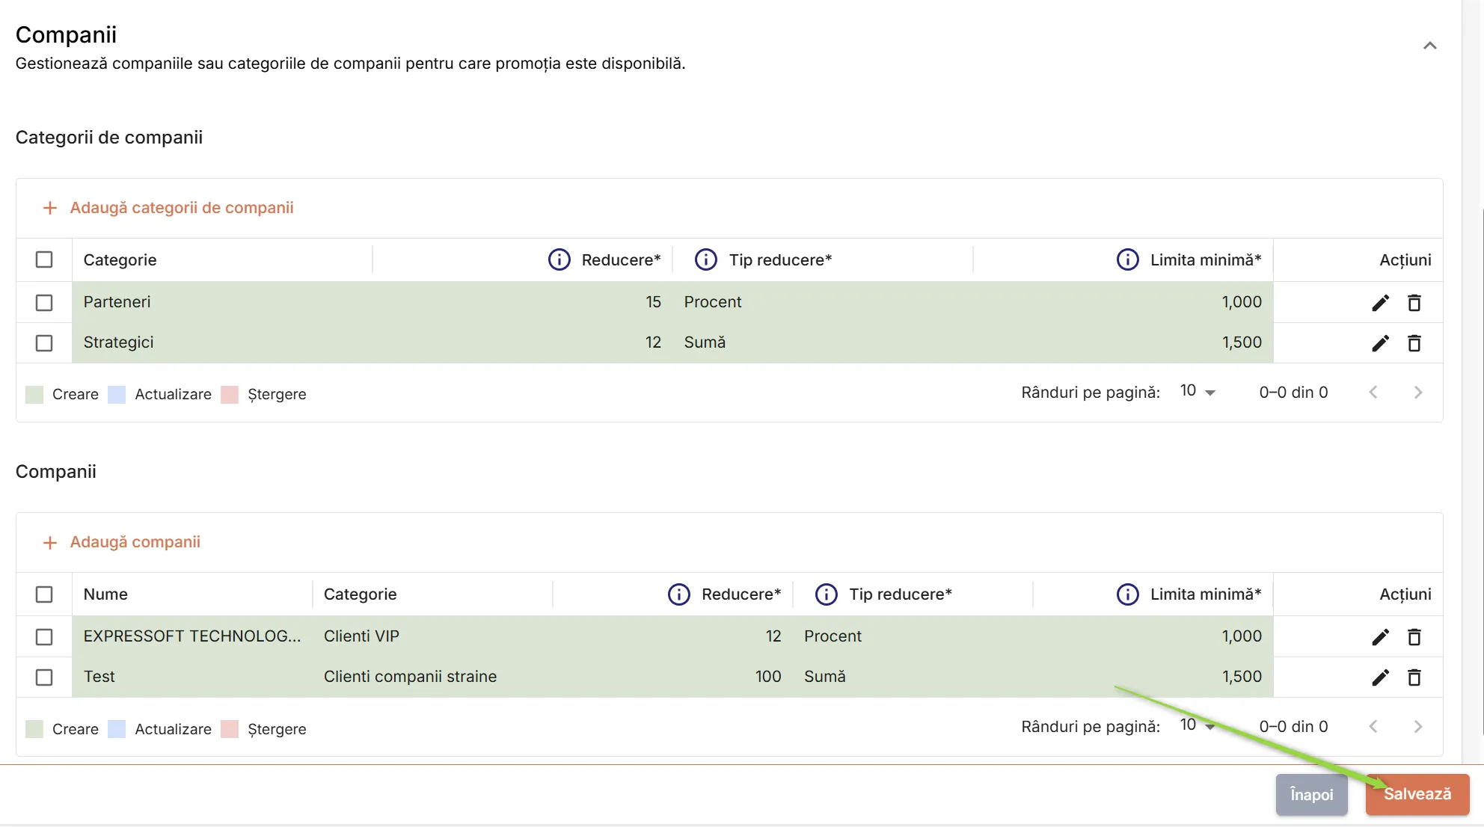Open info icon beside Reducere in companies table

point(678,594)
